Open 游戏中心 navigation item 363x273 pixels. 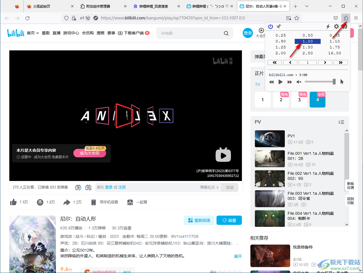coord(71,33)
